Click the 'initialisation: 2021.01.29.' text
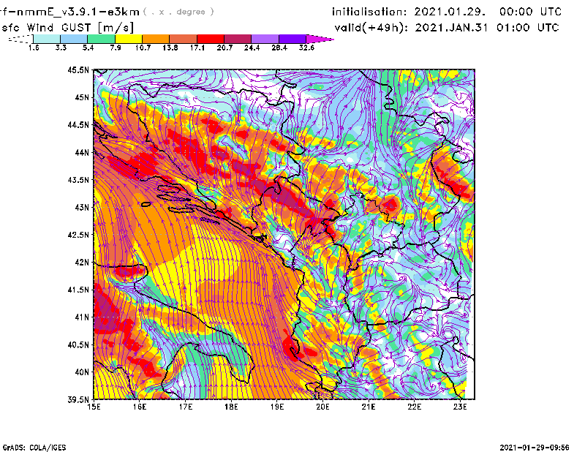The image size is (585, 452). point(409,12)
